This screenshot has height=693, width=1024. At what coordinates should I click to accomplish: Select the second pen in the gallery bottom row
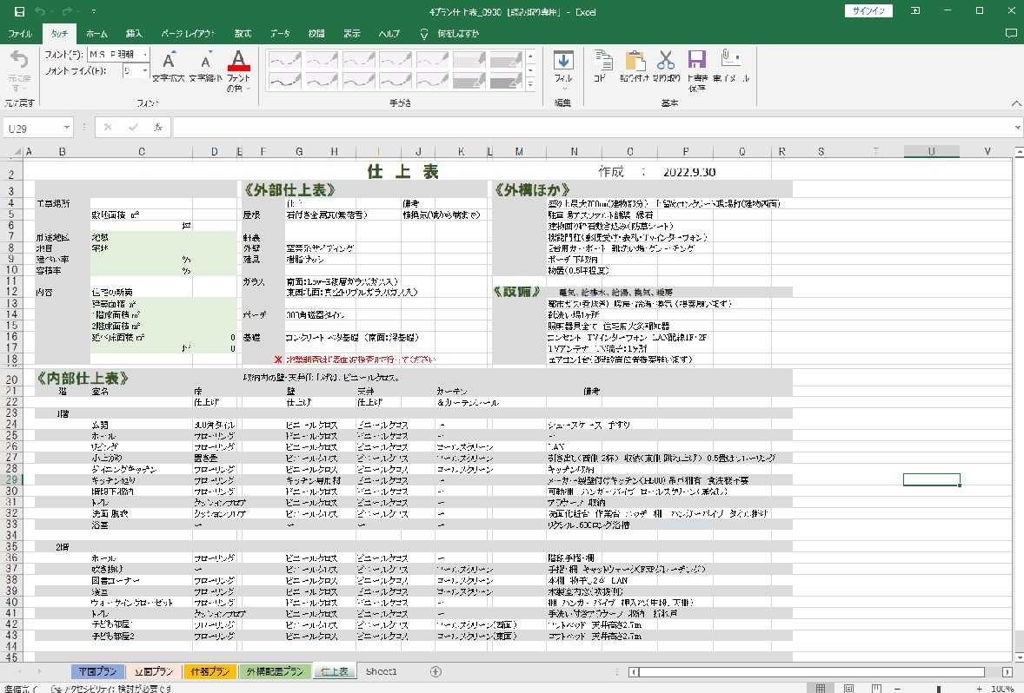322,80
